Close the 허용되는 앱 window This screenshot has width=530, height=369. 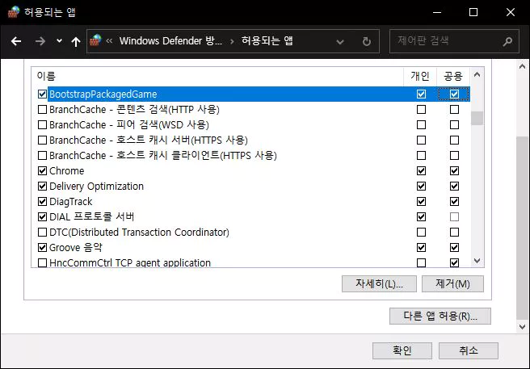(511, 12)
